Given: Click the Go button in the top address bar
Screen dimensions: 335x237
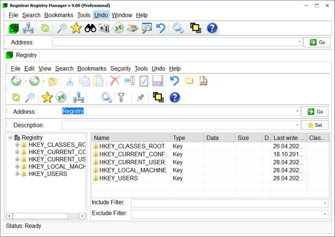Looking at the screenshot, I should [x=317, y=42].
